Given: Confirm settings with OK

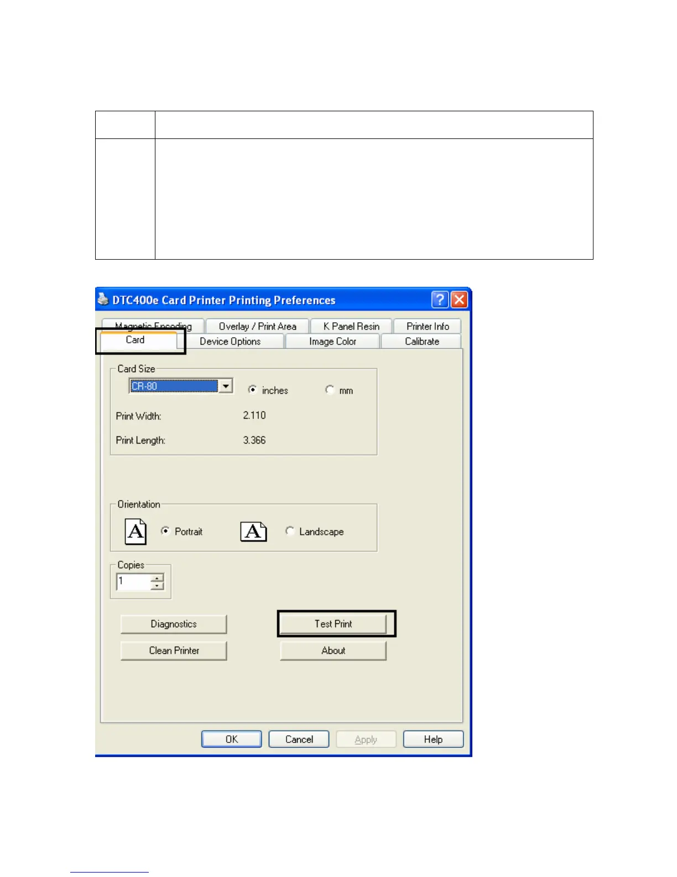Looking at the screenshot, I should pos(232,739).
